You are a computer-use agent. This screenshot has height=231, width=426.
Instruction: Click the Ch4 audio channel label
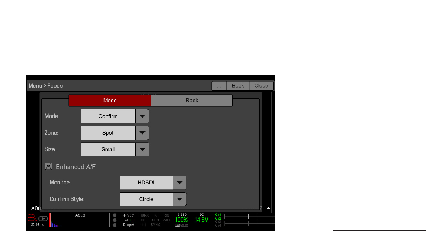tap(218, 225)
